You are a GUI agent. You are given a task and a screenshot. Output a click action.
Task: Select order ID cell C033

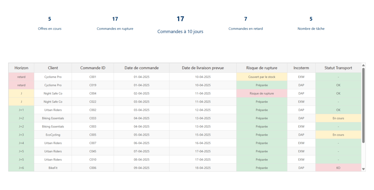pos(93,118)
